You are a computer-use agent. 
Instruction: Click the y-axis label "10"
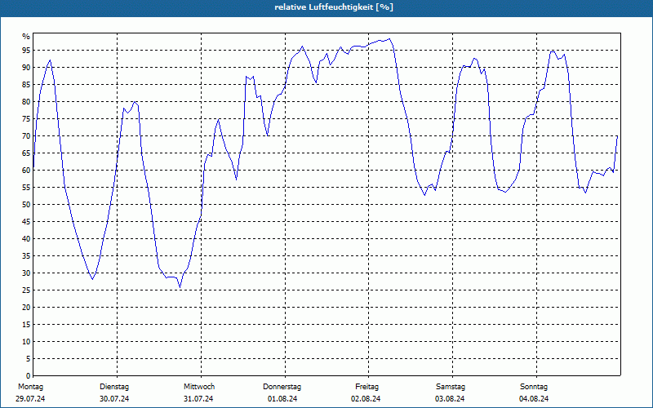[x=26, y=341]
